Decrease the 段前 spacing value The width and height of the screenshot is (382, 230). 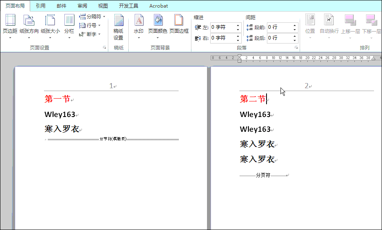pos(295,30)
